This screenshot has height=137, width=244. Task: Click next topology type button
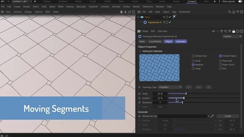199,87
